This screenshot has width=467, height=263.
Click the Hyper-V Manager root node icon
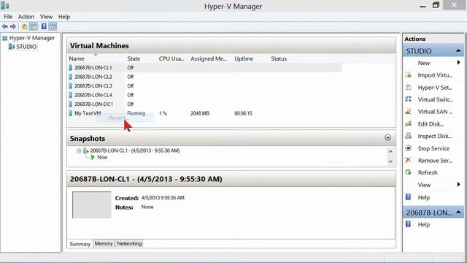5,38
